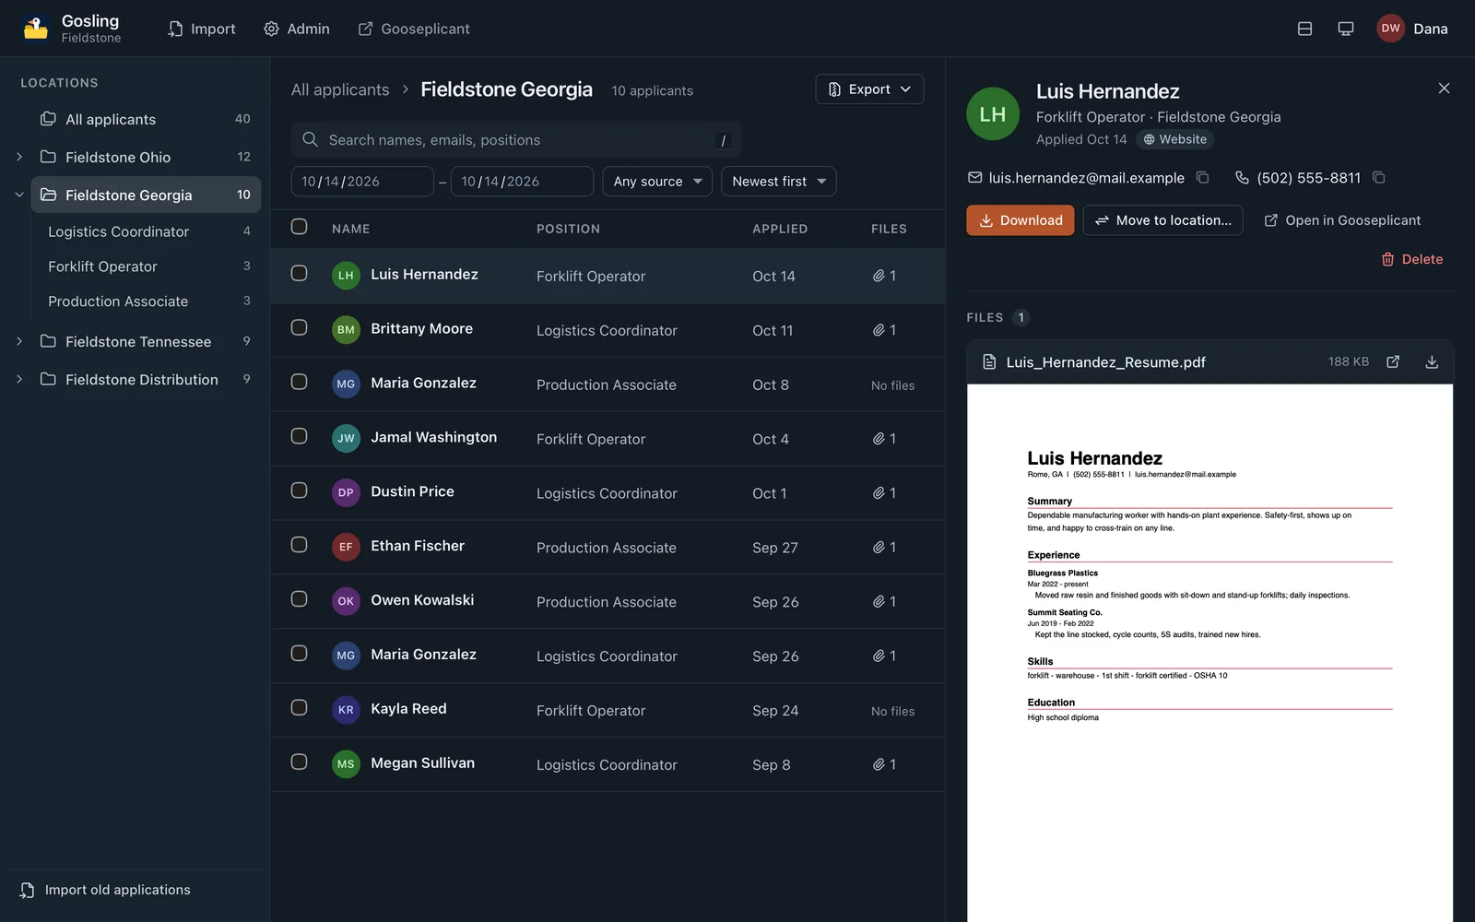Focus the Search names, emails, positions field
The width and height of the screenshot is (1475, 922).
(516, 140)
